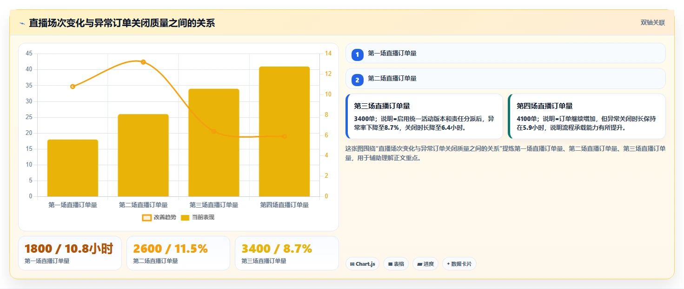Viewport: 684px width, 289px height.
Task: Click the card title 直播场次变化与异常订单关闭质量之间的关系
Action: click(x=122, y=23)
